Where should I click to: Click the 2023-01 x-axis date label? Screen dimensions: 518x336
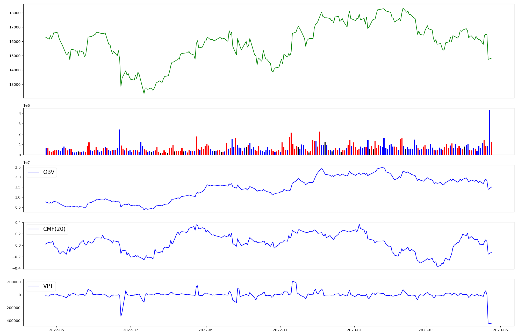pyautogui.click(x=354, y=330)
